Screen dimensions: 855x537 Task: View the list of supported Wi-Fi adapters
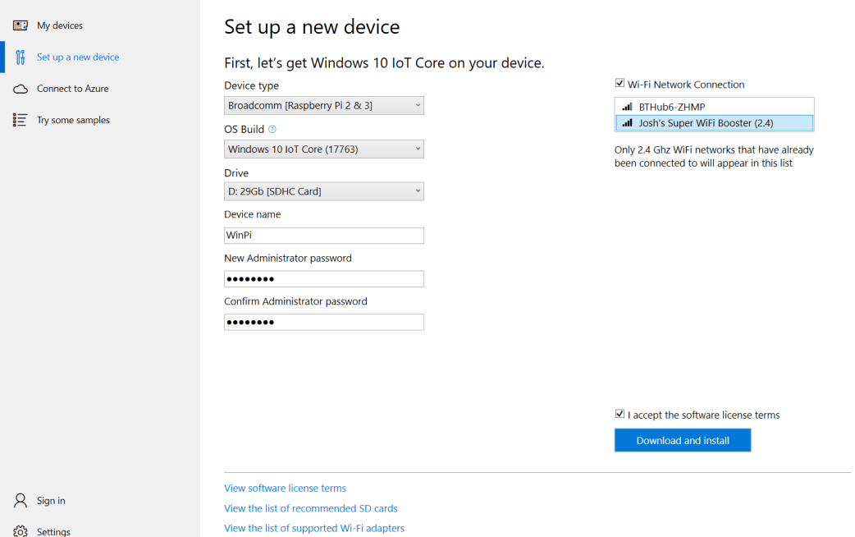point(314,528)
